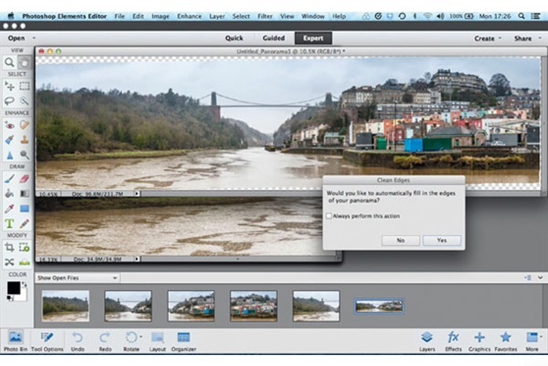The height and width of the screenshot is (366, 548).
Task: Click the Undo button
Action: (x=78, y=339)
